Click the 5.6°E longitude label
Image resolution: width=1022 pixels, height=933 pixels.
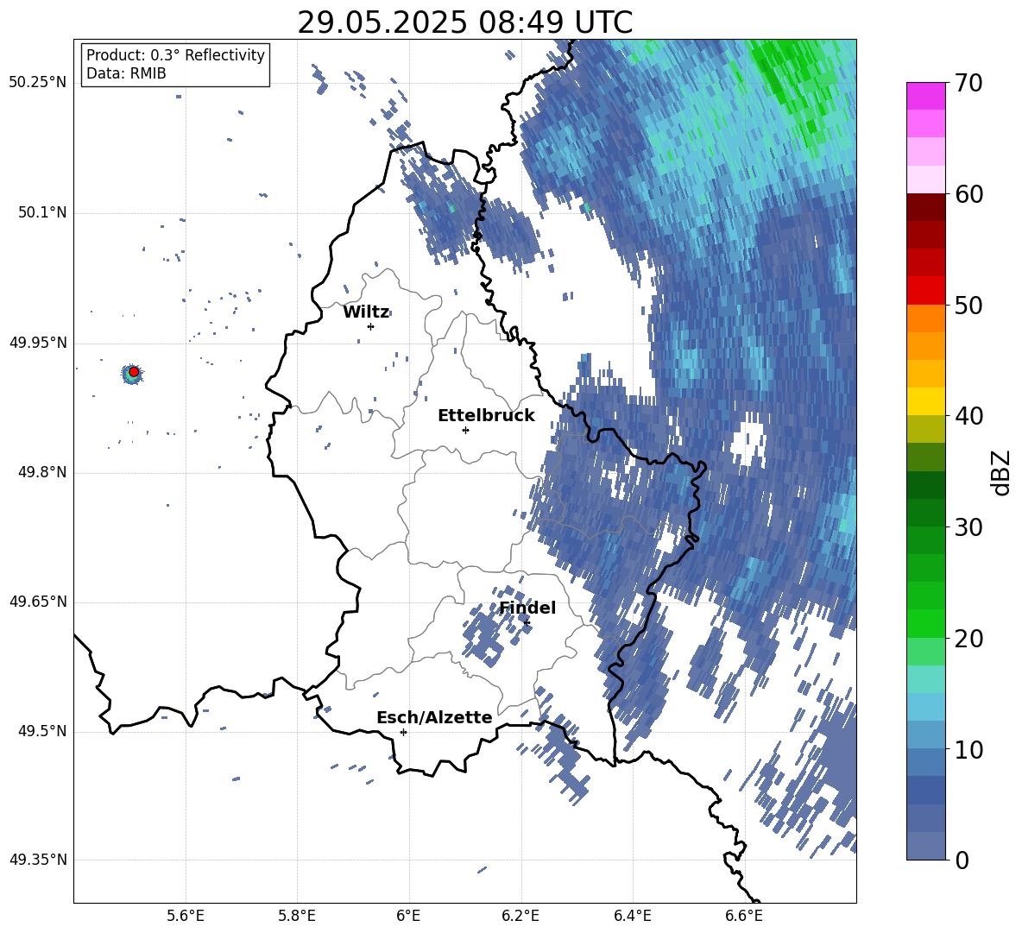point(186,916)
